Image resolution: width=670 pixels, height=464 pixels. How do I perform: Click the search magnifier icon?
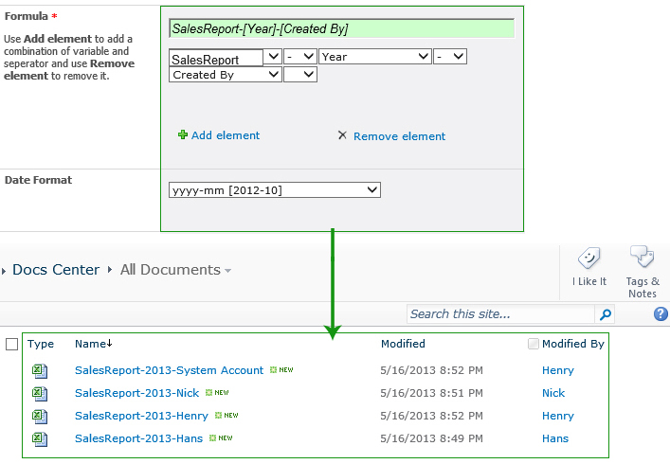607,314
